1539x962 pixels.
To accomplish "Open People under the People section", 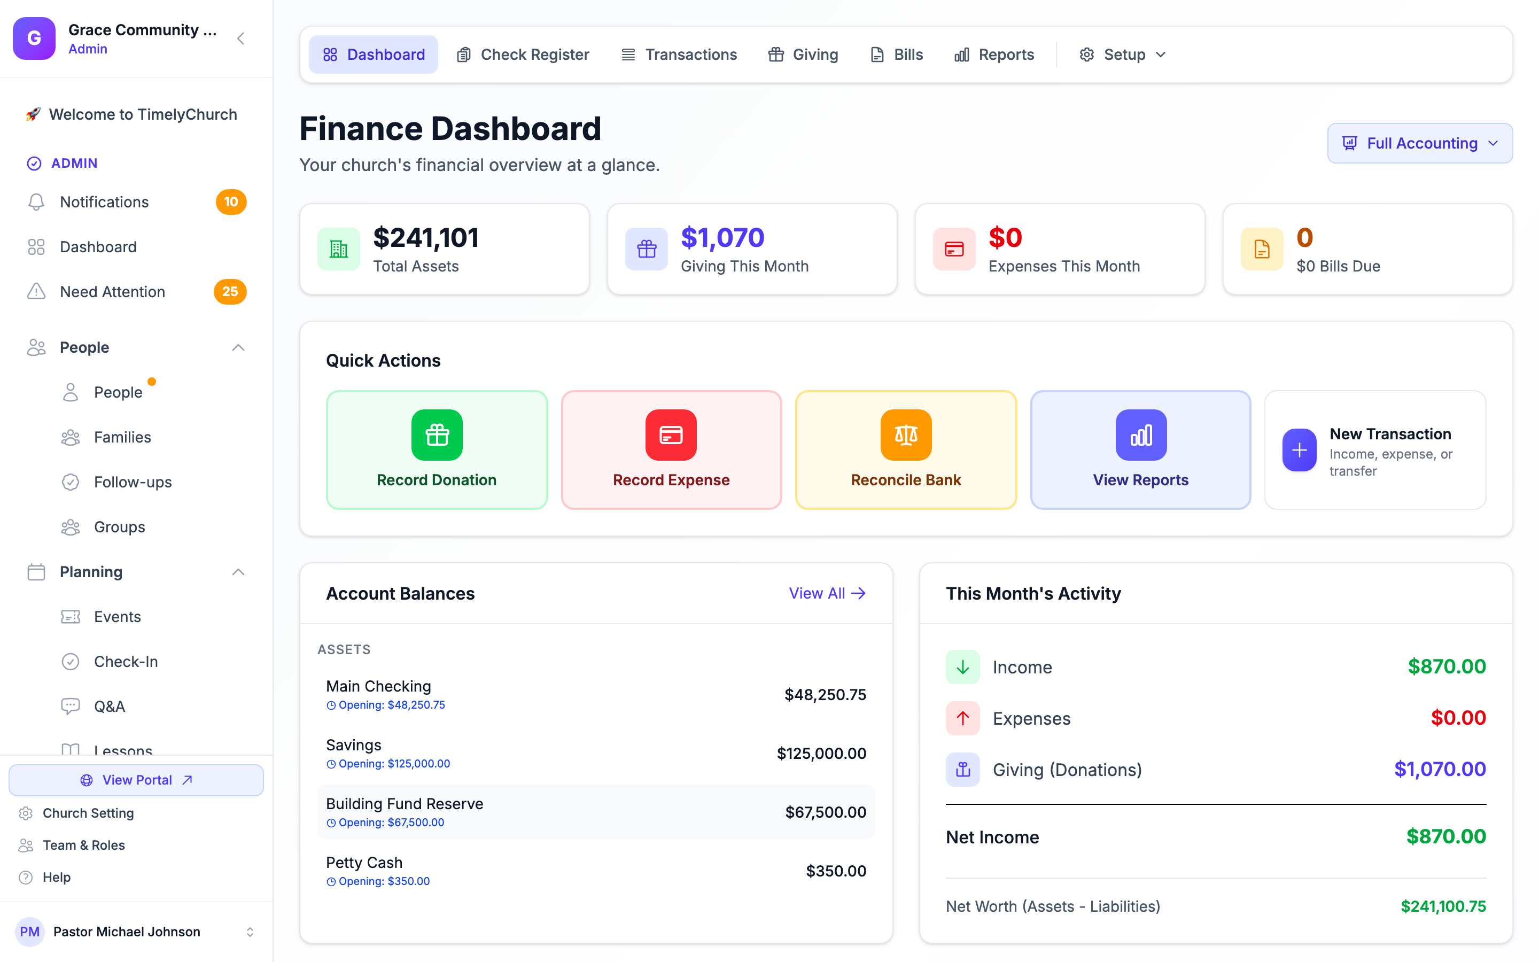I will [x=118, y=393].
